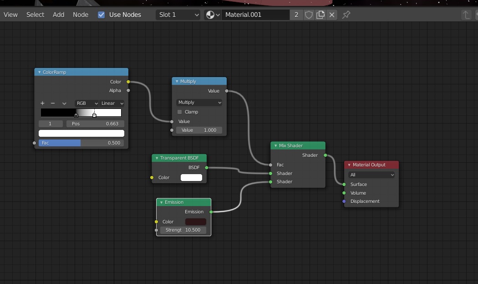Viewport: 478px width, 284px height.
Task: Open the Node menu
Action: (81, 15)
